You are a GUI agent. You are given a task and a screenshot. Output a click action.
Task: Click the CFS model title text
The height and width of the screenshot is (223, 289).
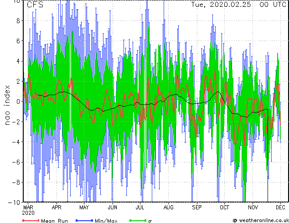[x=35, y=5]
